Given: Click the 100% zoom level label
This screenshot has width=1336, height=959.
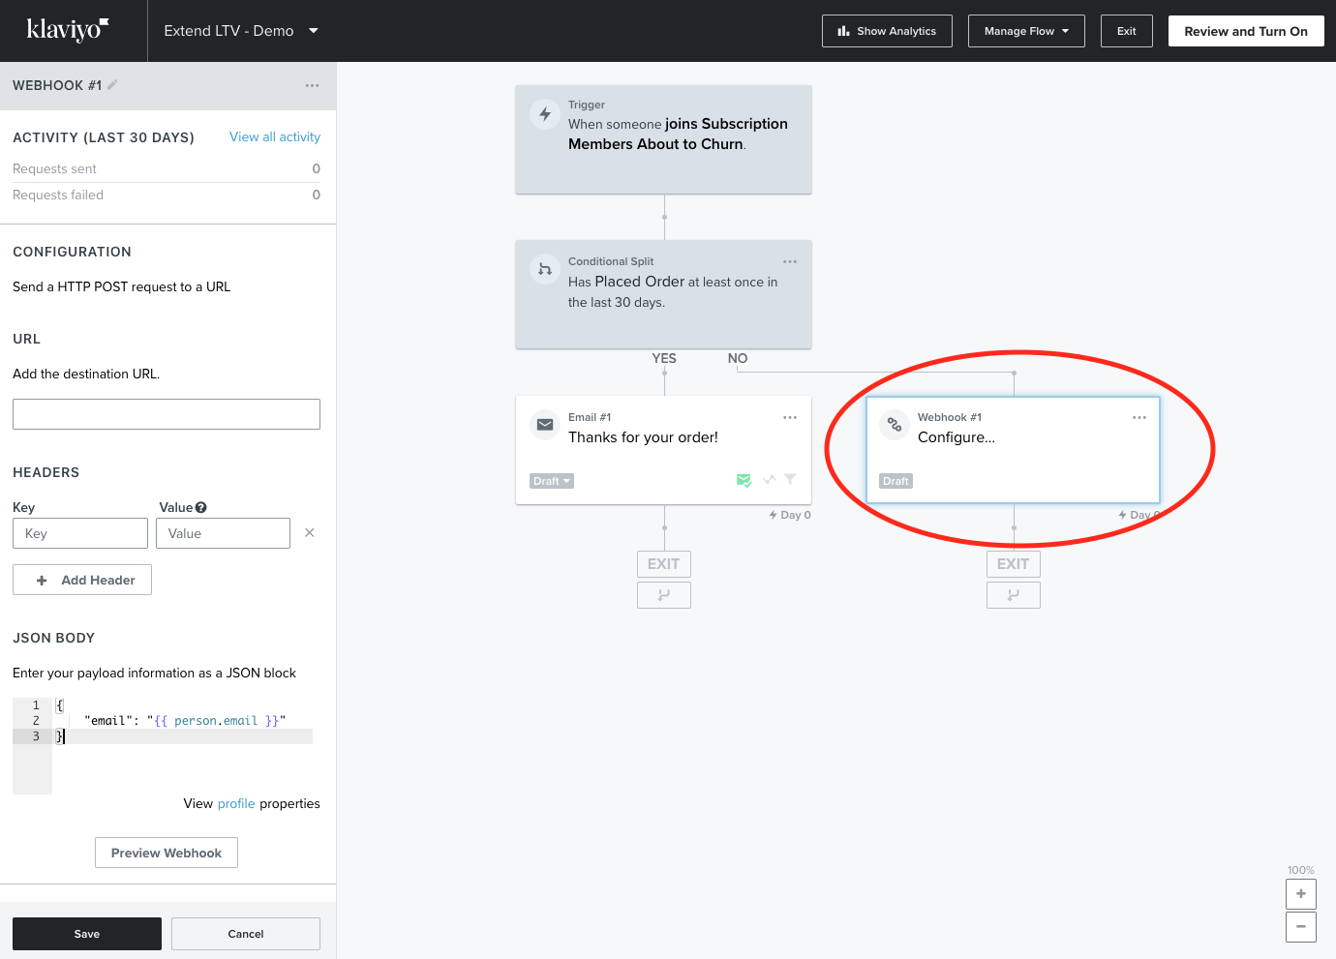Looking at the screenshot, I should [x=1301, y=870].
